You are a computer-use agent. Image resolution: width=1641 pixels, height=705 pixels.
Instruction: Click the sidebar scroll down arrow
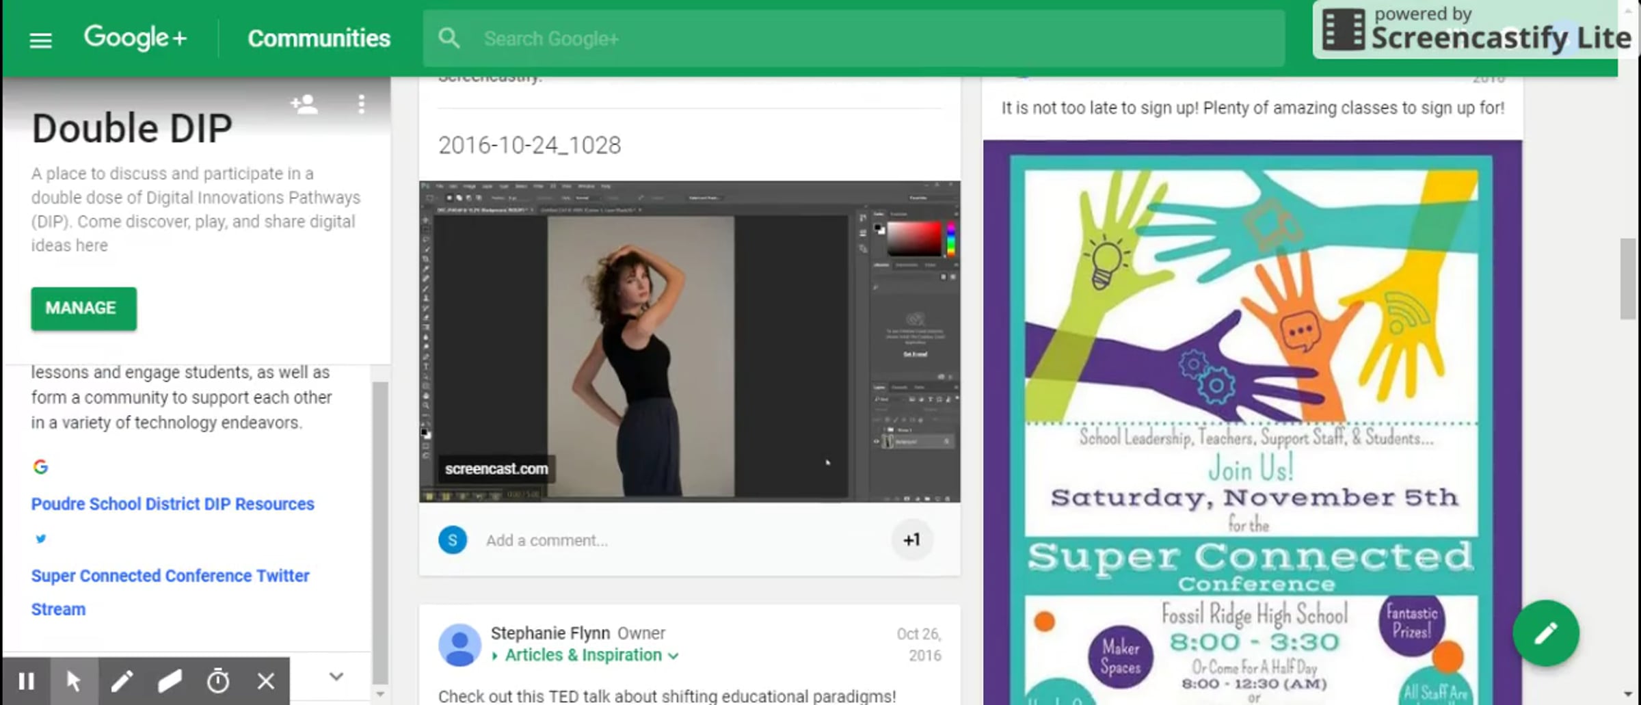pos(380,693)
